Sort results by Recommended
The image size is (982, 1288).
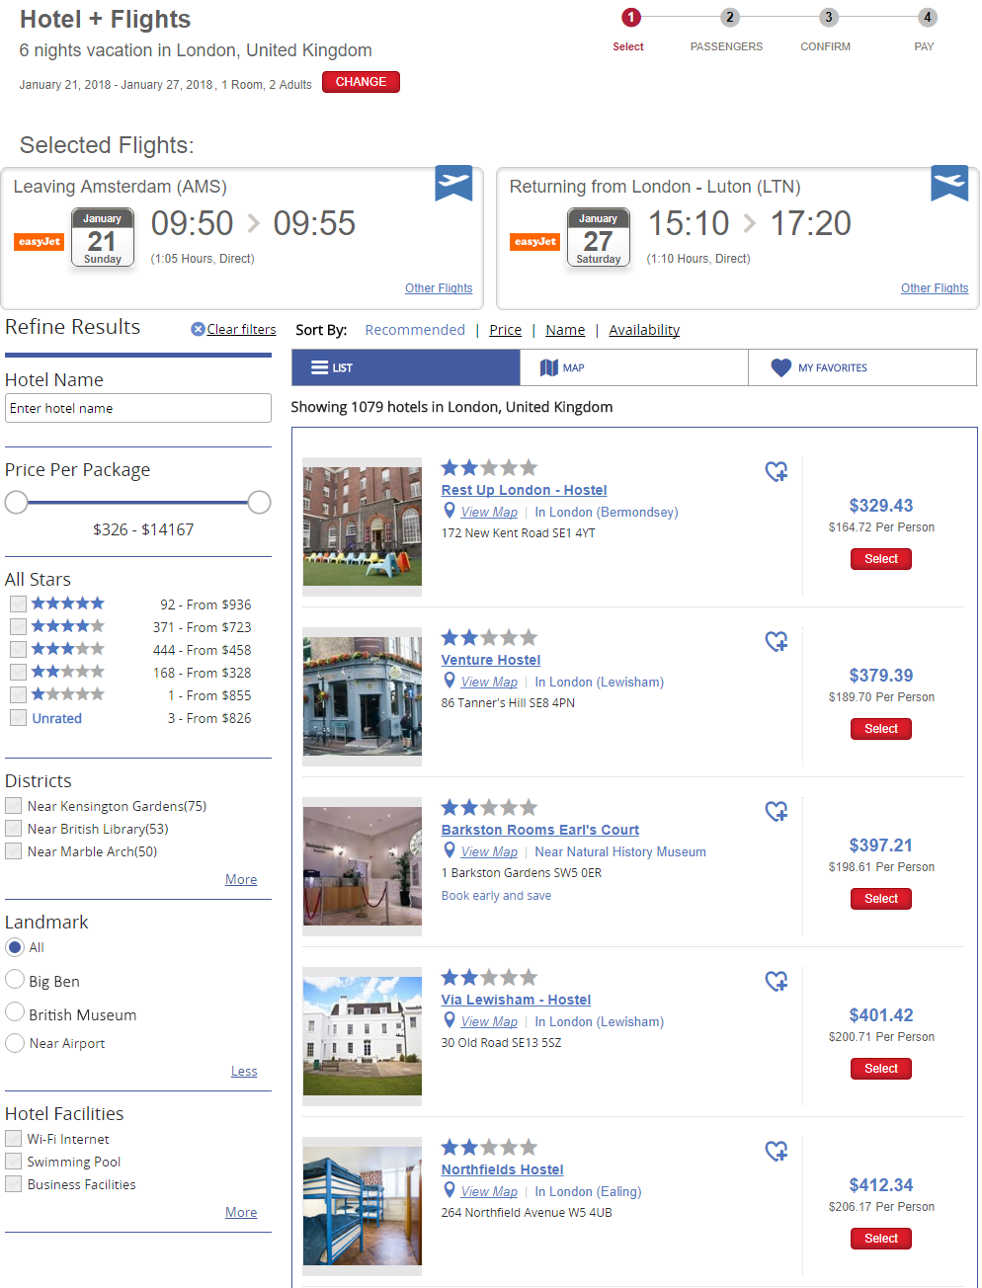click(x=415, y=330)
